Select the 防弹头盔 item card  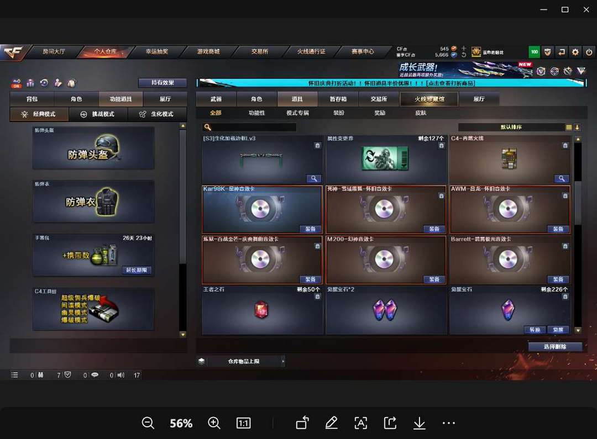pyautogui.click(x=93, y=148)
